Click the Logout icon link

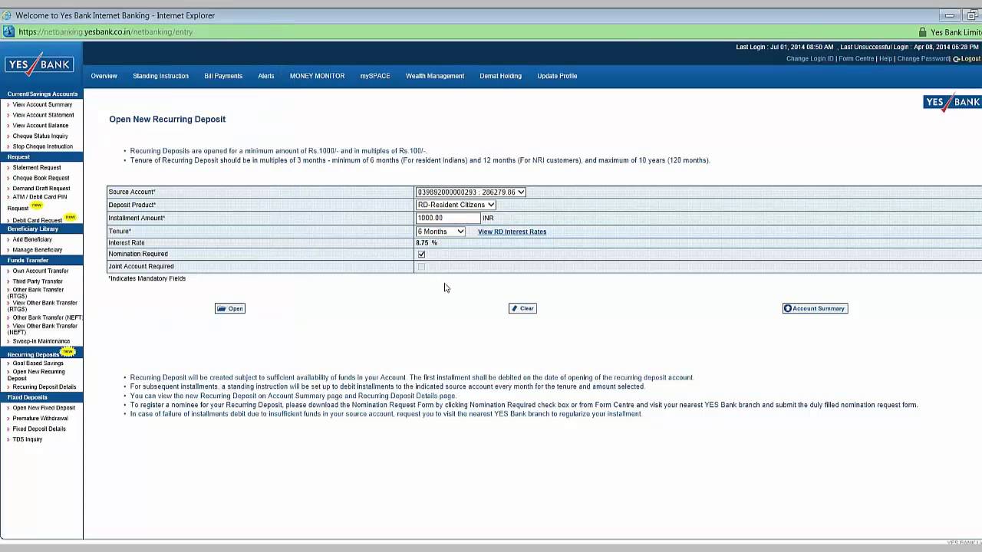967,59
